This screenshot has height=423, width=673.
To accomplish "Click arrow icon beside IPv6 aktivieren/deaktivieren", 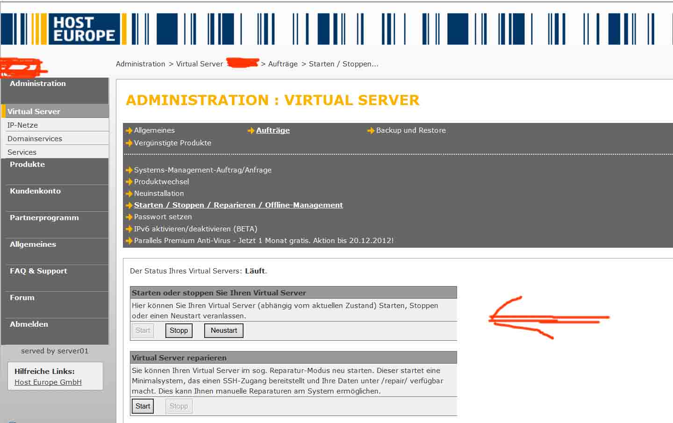I will 129,229.
